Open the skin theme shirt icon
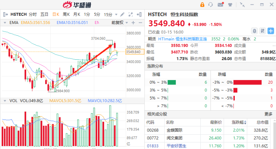 click(x=230, y=5)
